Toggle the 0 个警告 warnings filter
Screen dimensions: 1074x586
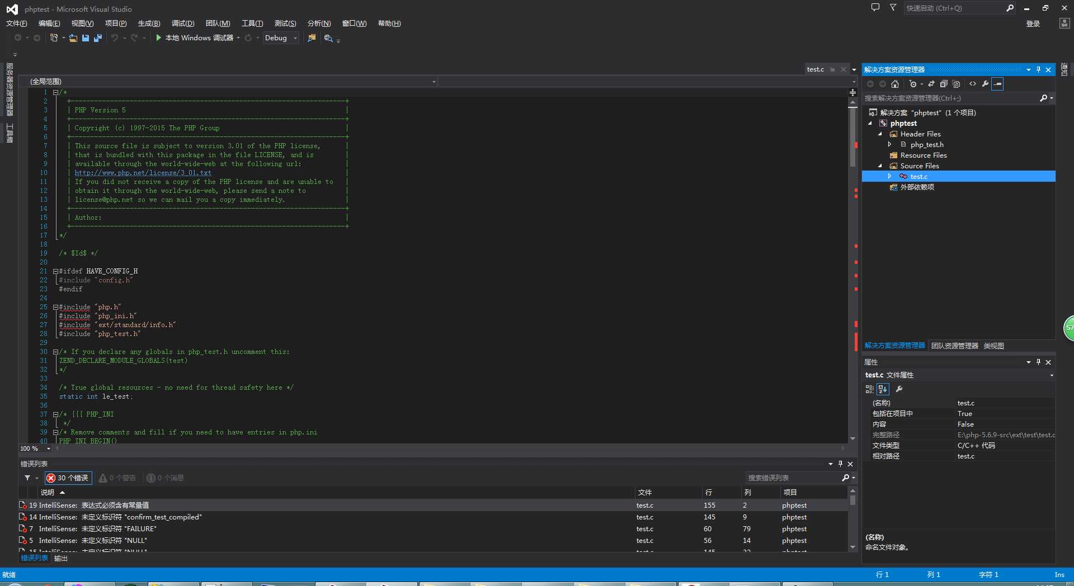[117, 478]
